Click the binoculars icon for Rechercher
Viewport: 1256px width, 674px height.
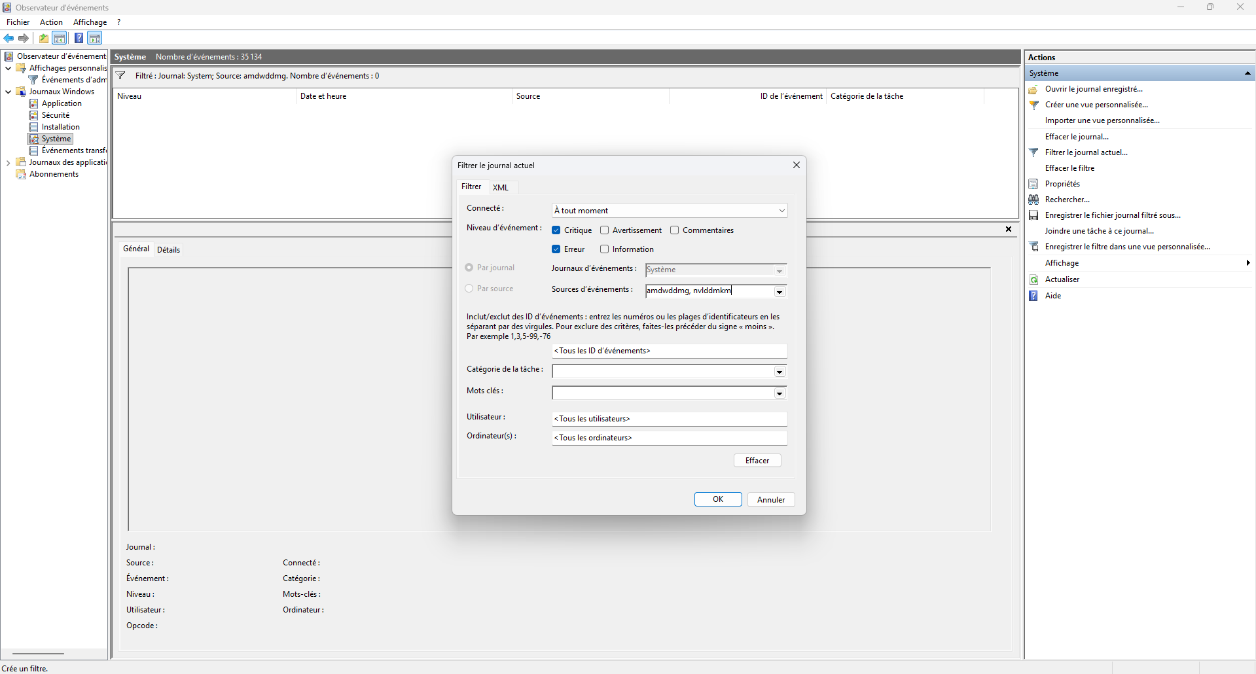point(1033,200)
